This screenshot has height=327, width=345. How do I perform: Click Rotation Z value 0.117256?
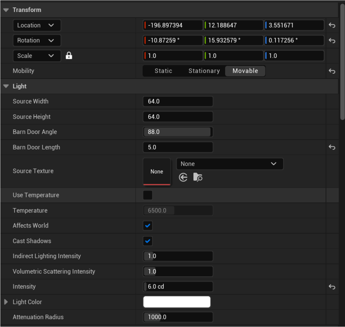(x=294, y=40)
